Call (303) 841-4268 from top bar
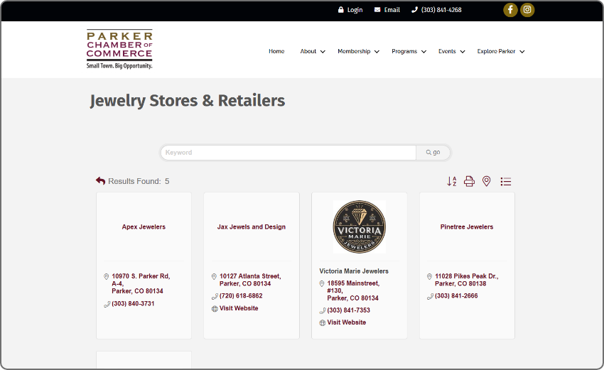This screenshot has height=370, width=604. (441, 10)
